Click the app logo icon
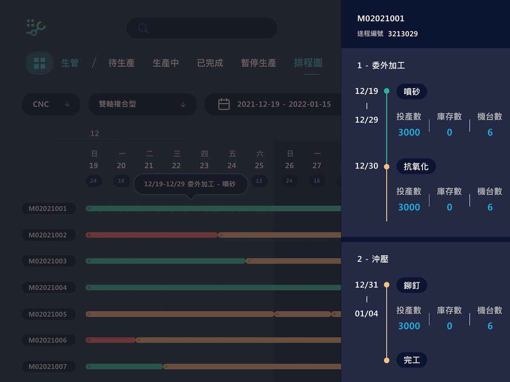The width and height of the screenshot is (510, 382). click(x=36, y=27)
